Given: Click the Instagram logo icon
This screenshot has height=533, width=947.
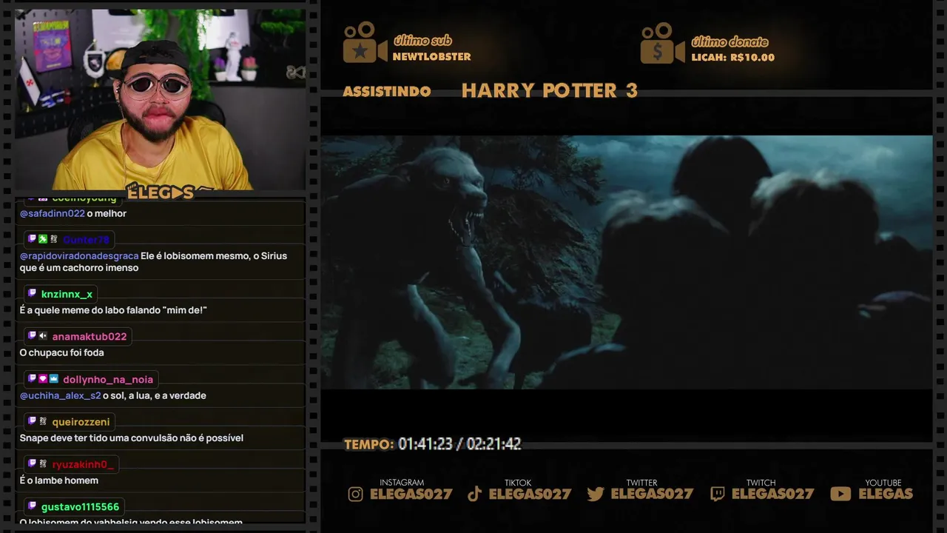Looking at the screenshot, I should tap(356, 495).
